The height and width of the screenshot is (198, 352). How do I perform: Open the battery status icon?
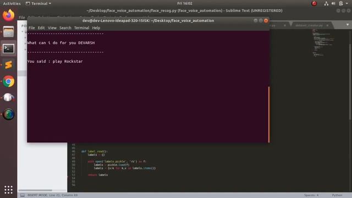[341, 3]
